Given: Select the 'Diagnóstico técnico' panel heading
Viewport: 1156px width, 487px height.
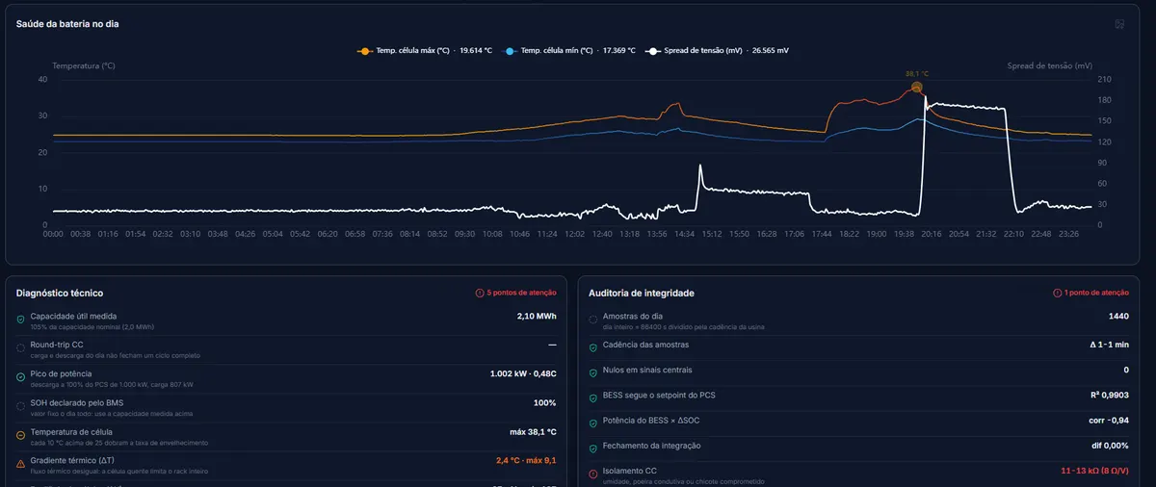Looking at the screenshot, I should point(60,293).
